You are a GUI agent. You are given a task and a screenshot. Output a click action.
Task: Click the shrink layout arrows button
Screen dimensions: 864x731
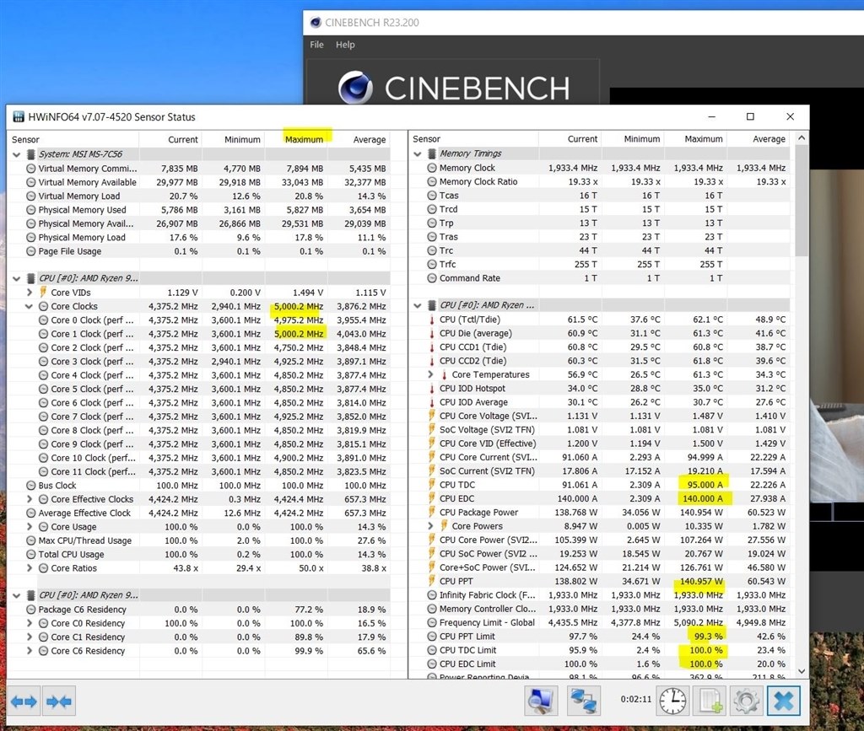59,701
